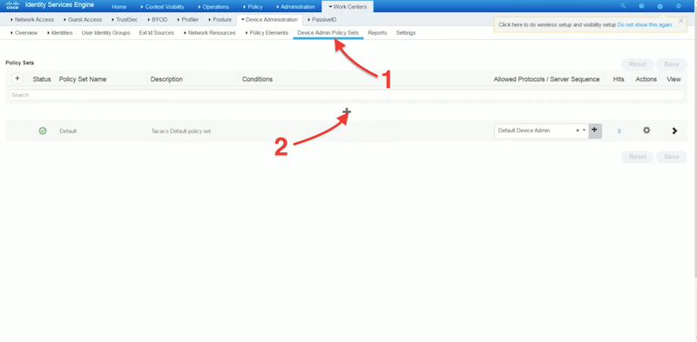
Task: Open the Actions gear for the Default policy set
Action: coord(646,131)
